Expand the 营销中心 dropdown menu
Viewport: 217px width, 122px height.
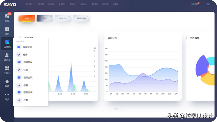click(x=74, y=4)
